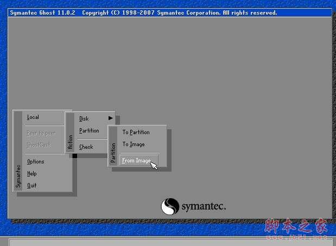This screenshot has width=336, height=246.
Task: Select the Peer to peer option
Action: tap(41, 133)
